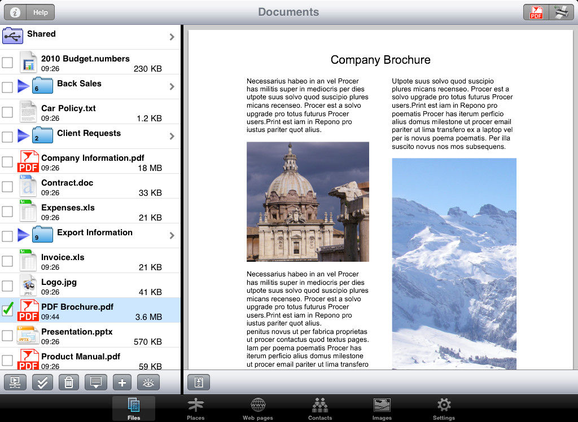Switch to the Places tab

pos(195,408)
